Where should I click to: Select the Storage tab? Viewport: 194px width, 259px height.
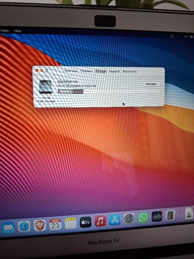click(101, 71)
